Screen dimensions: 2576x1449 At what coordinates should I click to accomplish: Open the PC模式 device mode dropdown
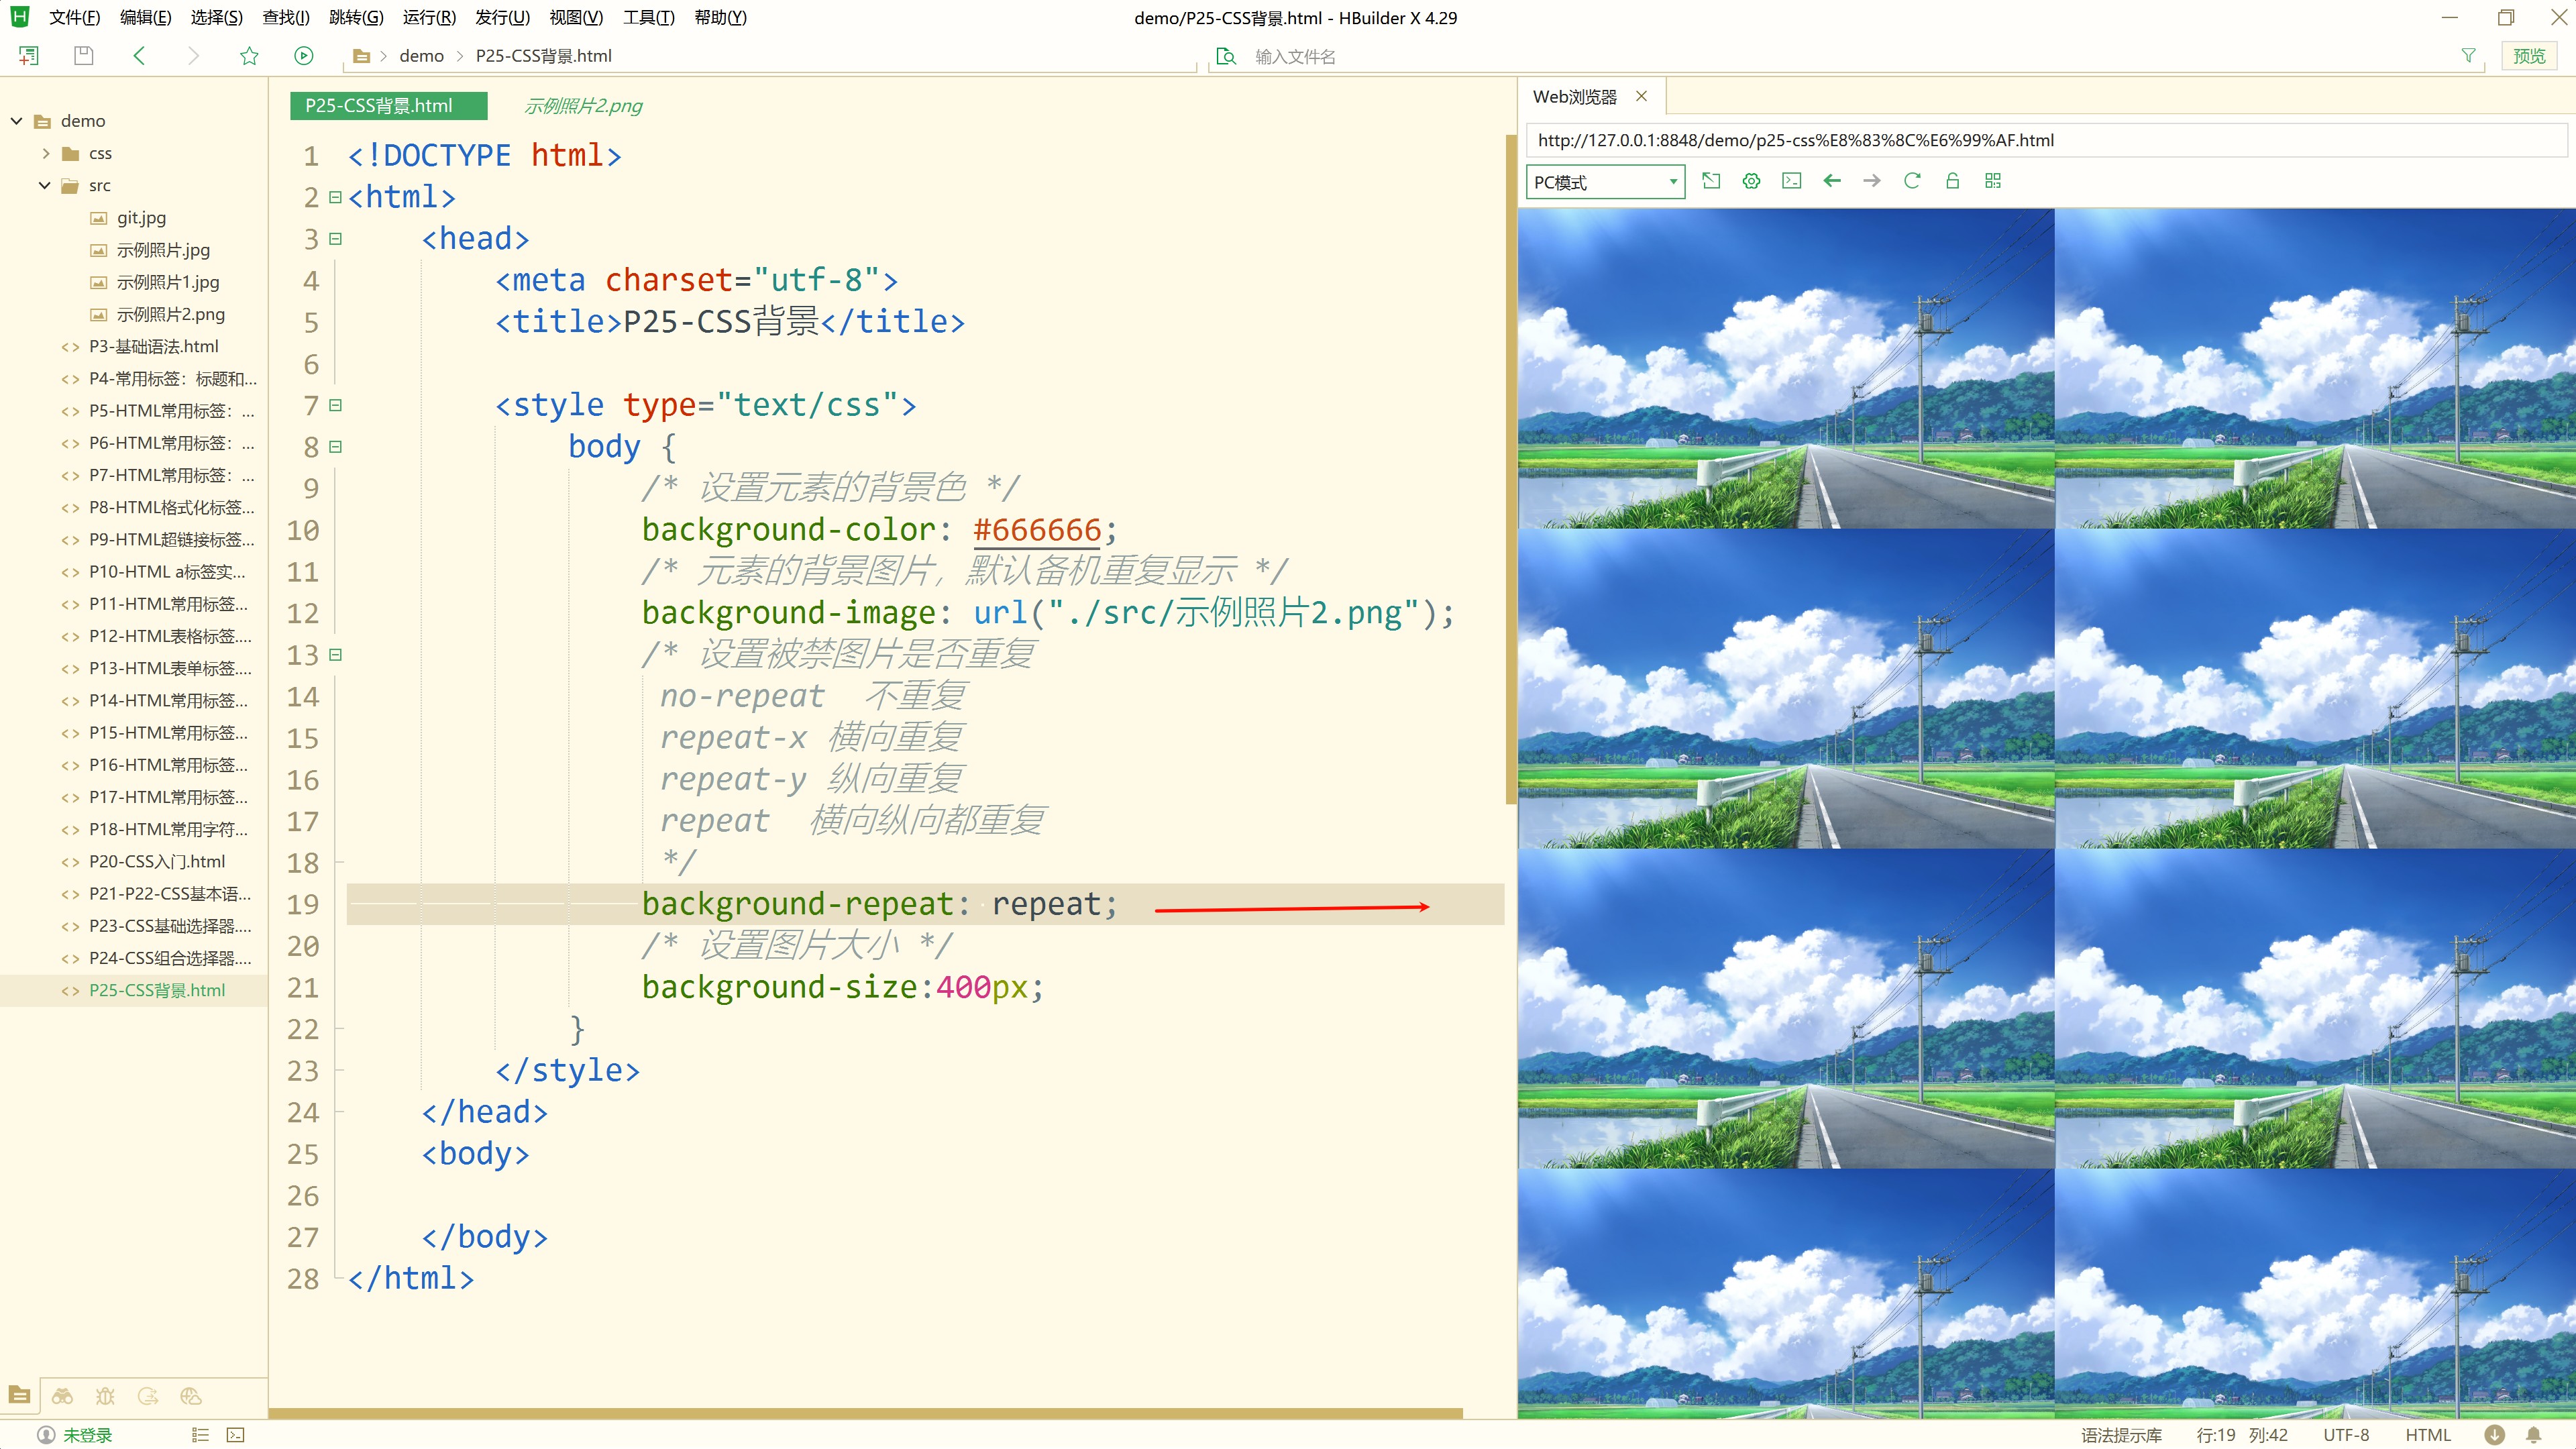[1605, 182]
